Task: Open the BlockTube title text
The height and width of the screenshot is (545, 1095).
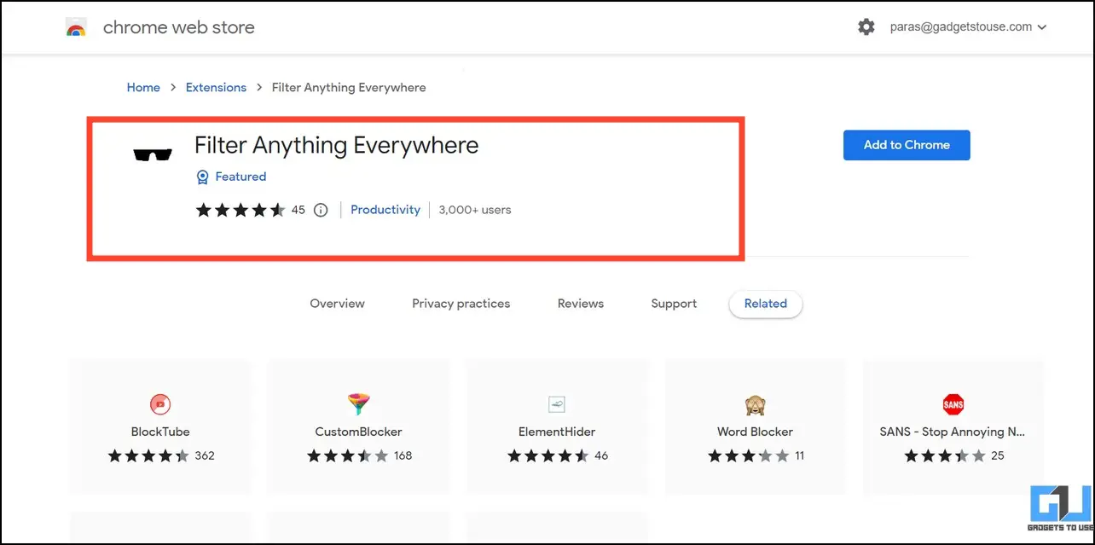Action: tap(160, 432)
